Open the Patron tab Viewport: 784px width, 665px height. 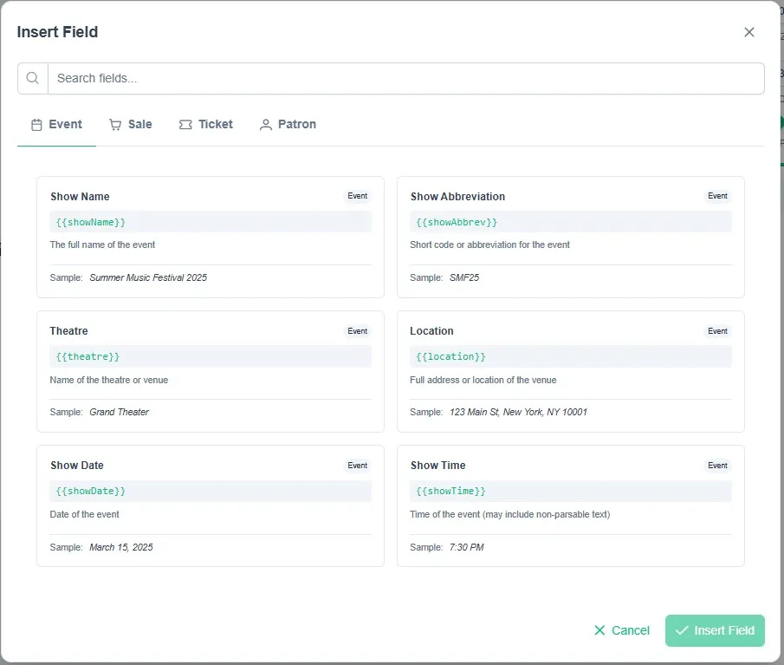click(288, 125)
